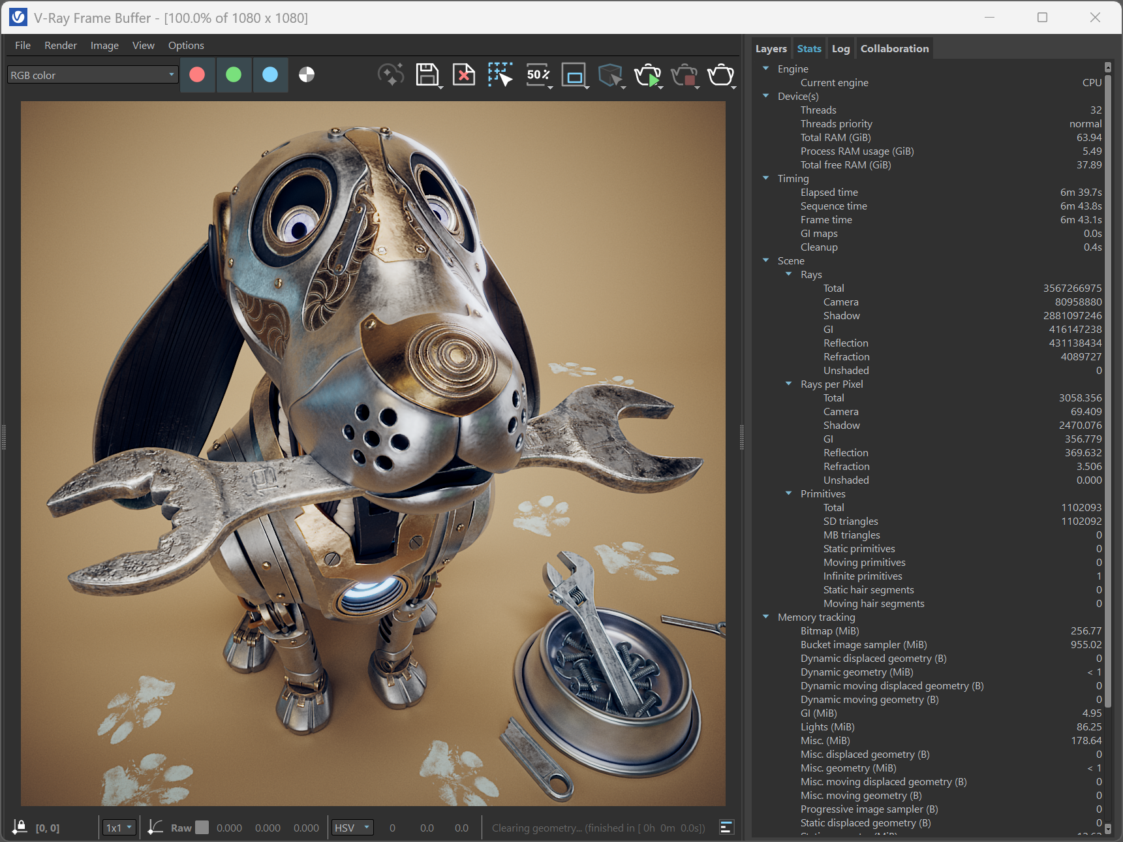This screenshot has width=1123, height=842.
Task: Select the object picker cube icon
Action: 610,75
